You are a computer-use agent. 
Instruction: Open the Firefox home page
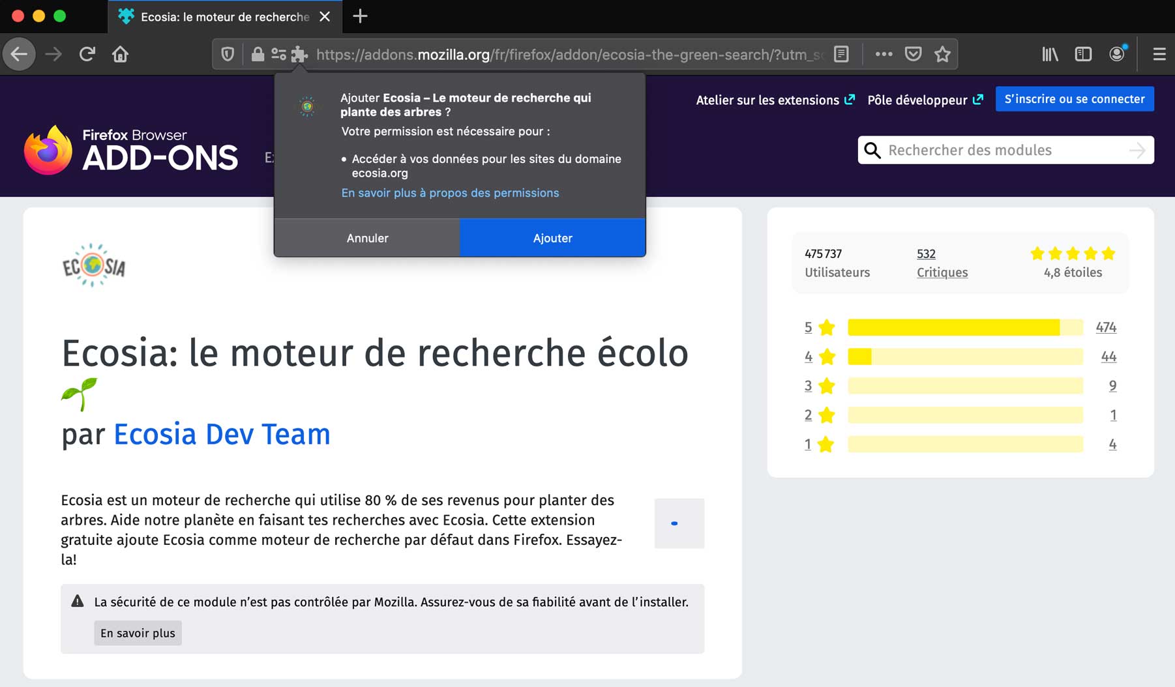(120, 54)
